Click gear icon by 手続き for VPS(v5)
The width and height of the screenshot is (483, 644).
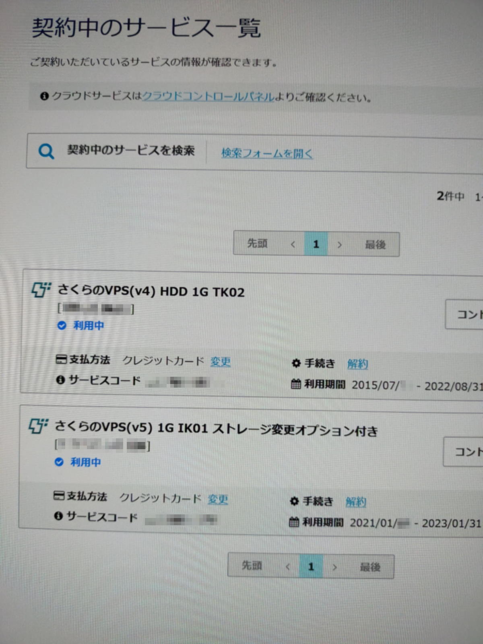(x=294, y=501)
